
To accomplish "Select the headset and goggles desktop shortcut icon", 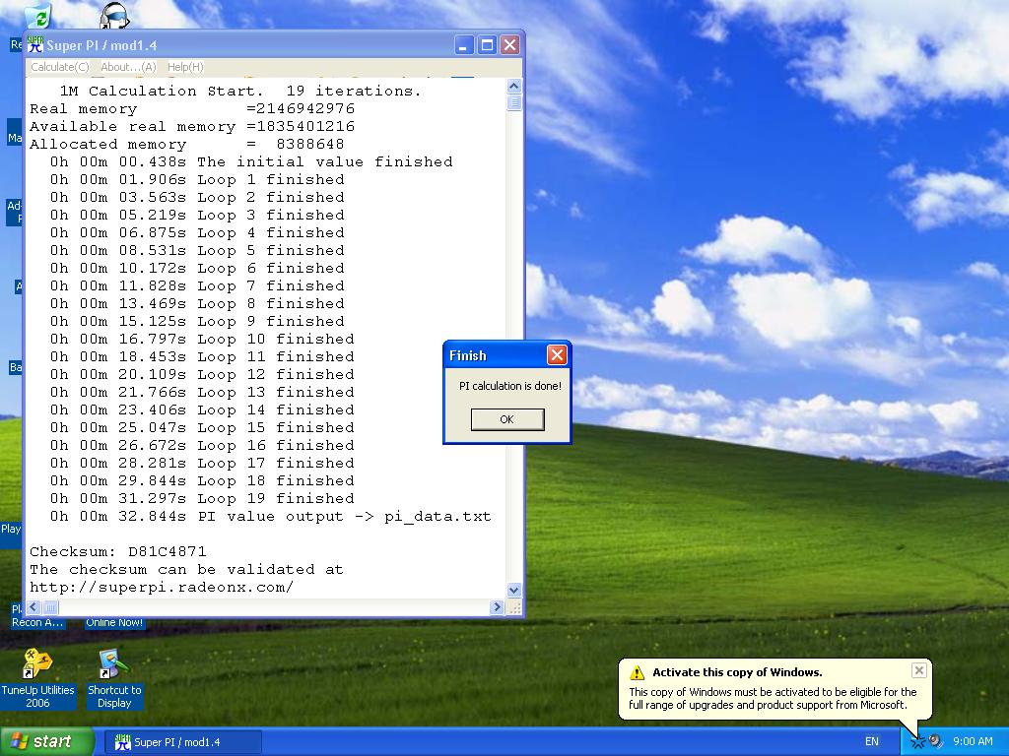I will click(x=114, y=15).
